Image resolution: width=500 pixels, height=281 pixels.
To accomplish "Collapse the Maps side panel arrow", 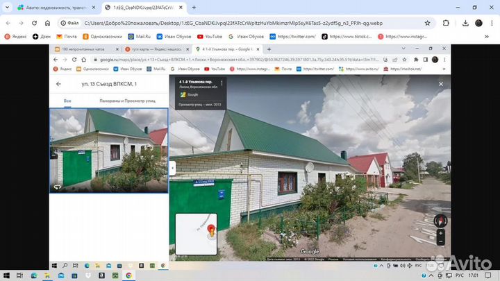I will pyautogui.click(x=172, y=168).
